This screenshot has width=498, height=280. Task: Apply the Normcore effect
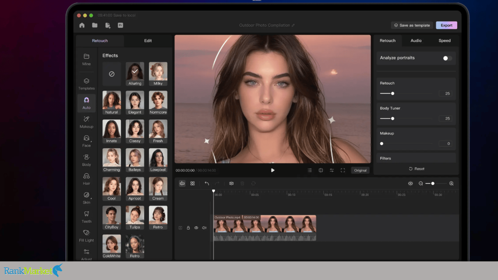[x=158, y=103]
